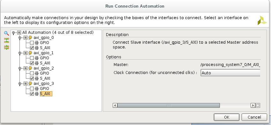Click the Xilinx logo icon
The width and height of the screenshot is (271, 125).
coord(262,20)
